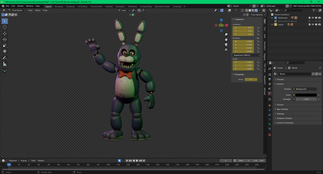
Task: Open Pose Options popover
Action: [257, 15]
